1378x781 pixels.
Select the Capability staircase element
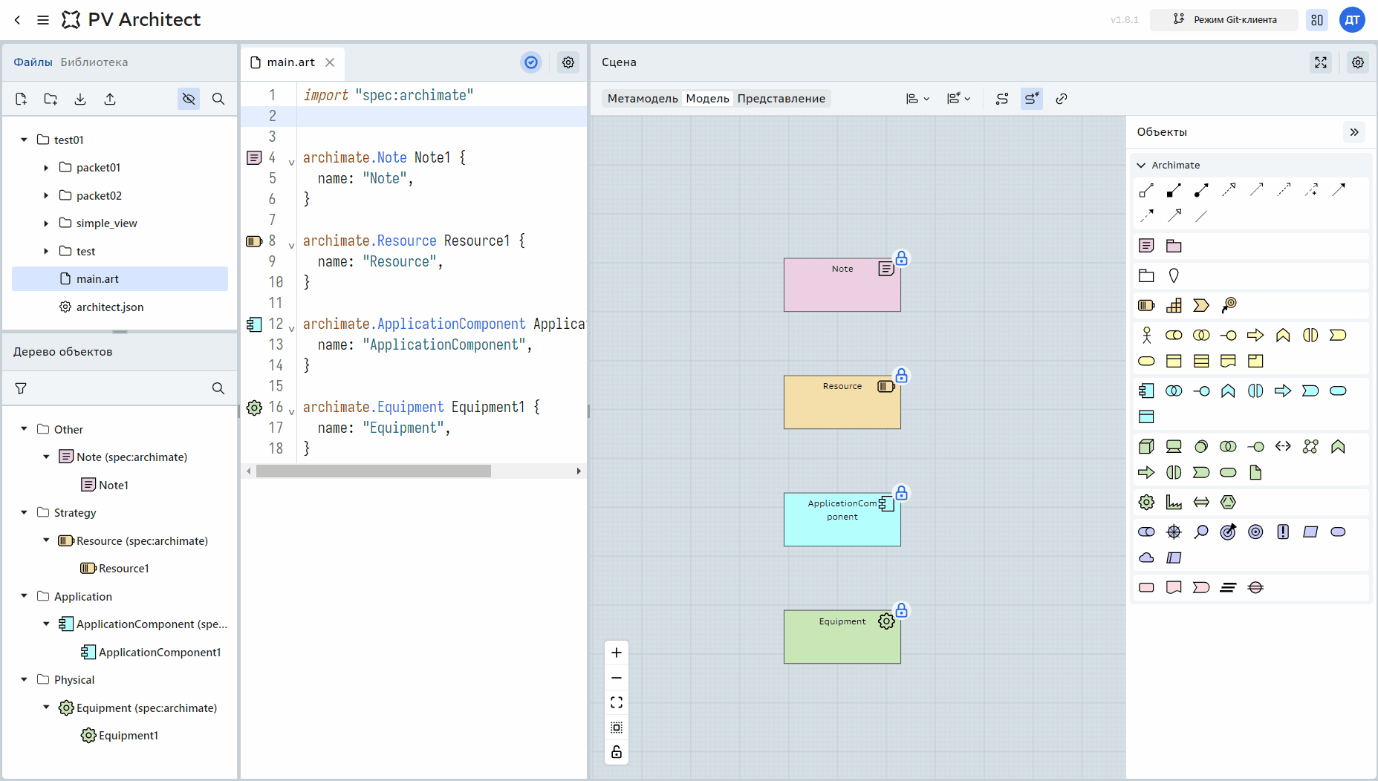1174,305
